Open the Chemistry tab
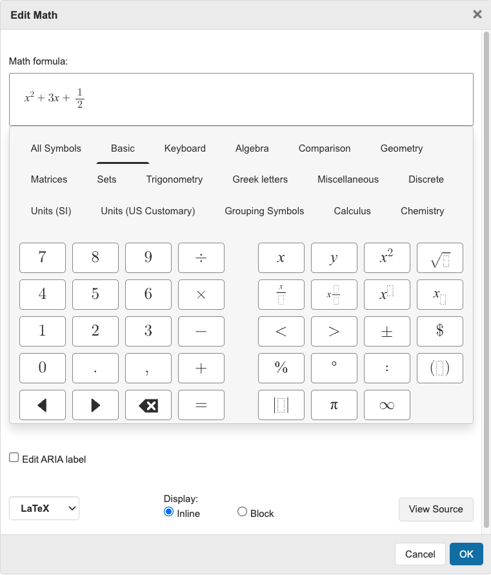 [x=423, y=211]
